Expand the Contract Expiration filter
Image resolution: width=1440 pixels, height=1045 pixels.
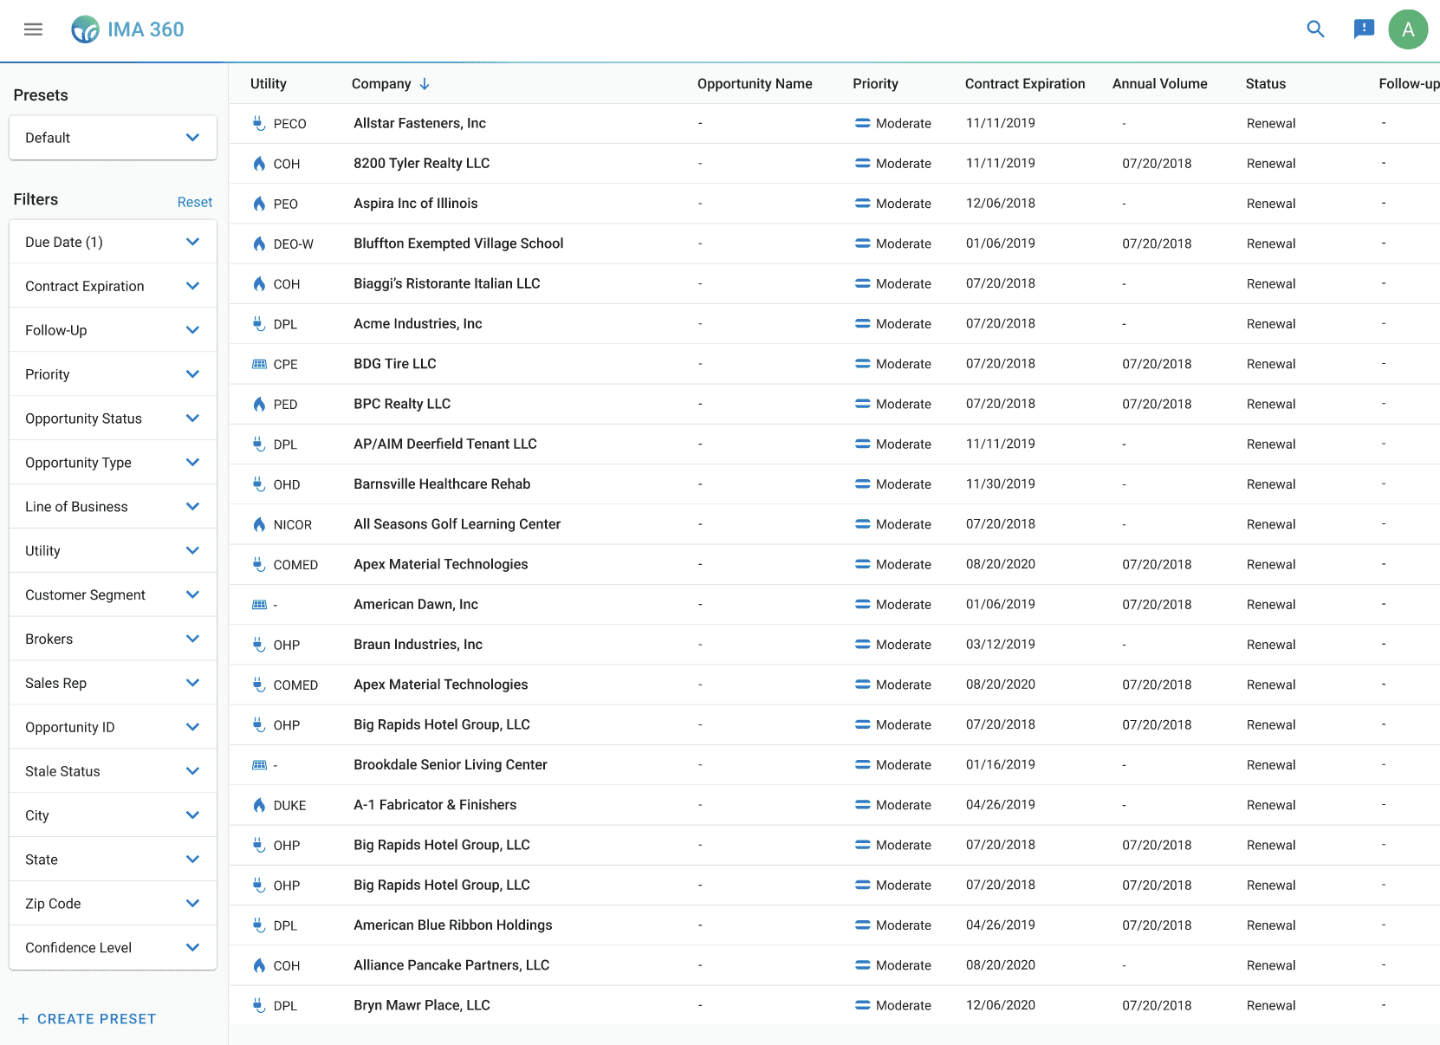tap(113, 286)
